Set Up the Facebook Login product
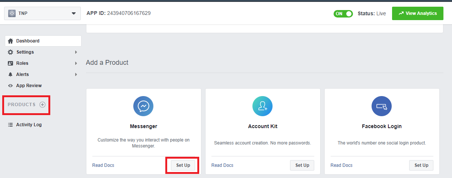The height and width of the screenshot is (178, 452). click(x=421, y=165)
